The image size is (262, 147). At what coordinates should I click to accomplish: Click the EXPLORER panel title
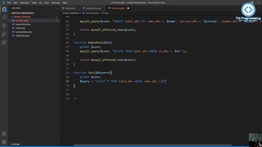pos(16,8)
